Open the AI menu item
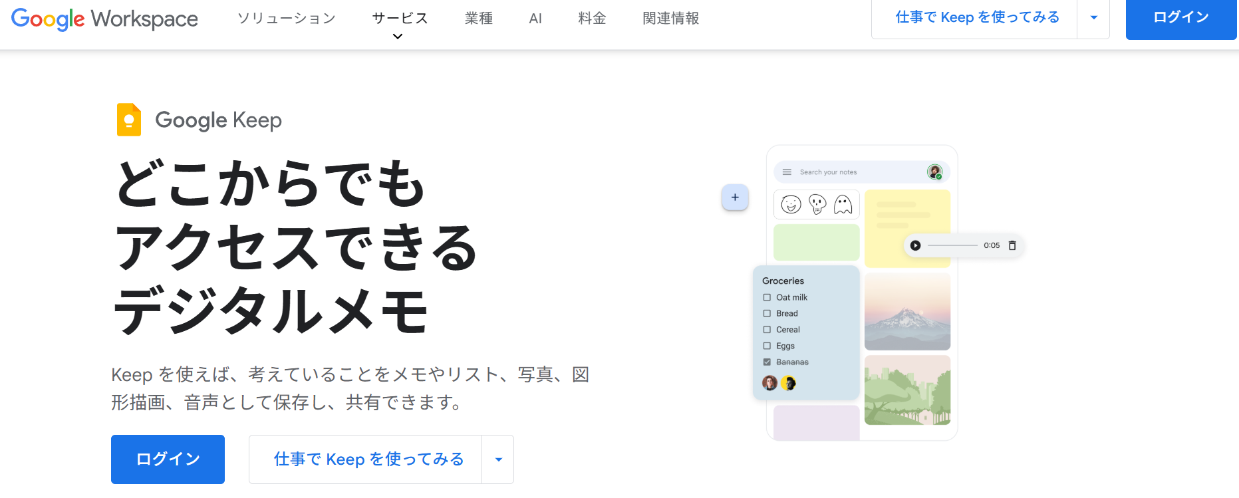 pos(535,19)
